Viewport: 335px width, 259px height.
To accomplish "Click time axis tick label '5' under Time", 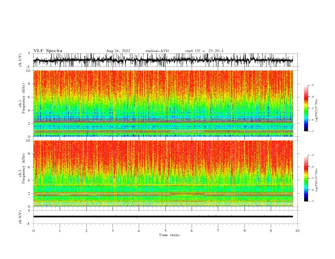I will pyautogui.click(x=165, y=231).
